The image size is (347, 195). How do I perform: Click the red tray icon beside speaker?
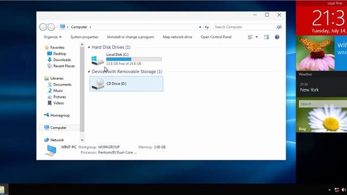pyautogui.click(x=337, y=190)
